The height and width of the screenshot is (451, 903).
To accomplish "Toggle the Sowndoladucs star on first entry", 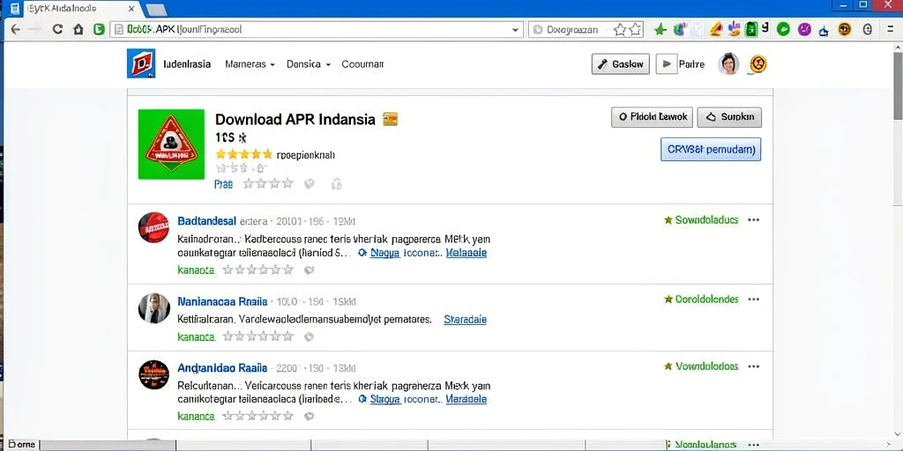I will pos(668,219).
